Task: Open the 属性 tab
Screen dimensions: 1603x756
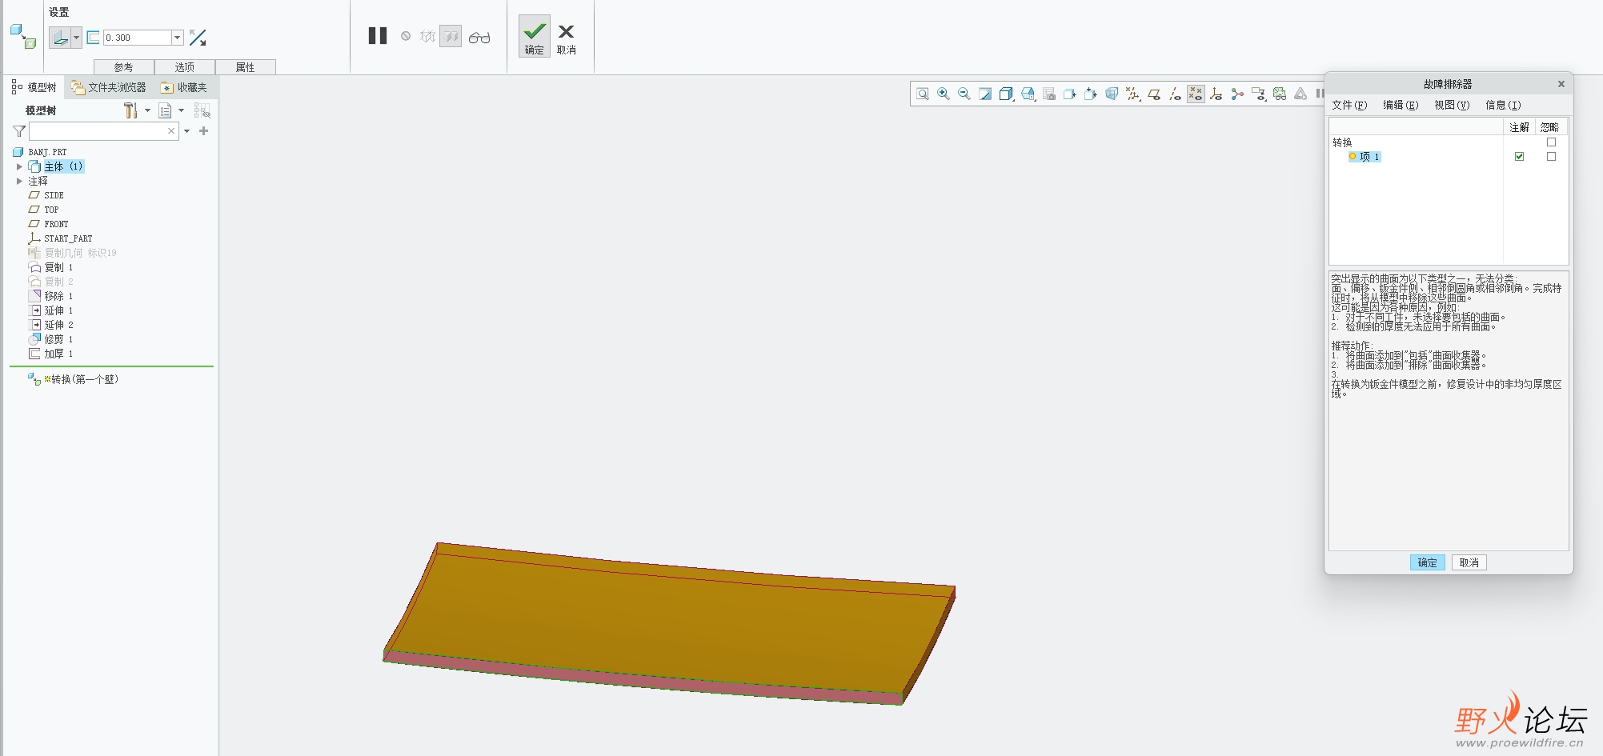Action: 246,67
